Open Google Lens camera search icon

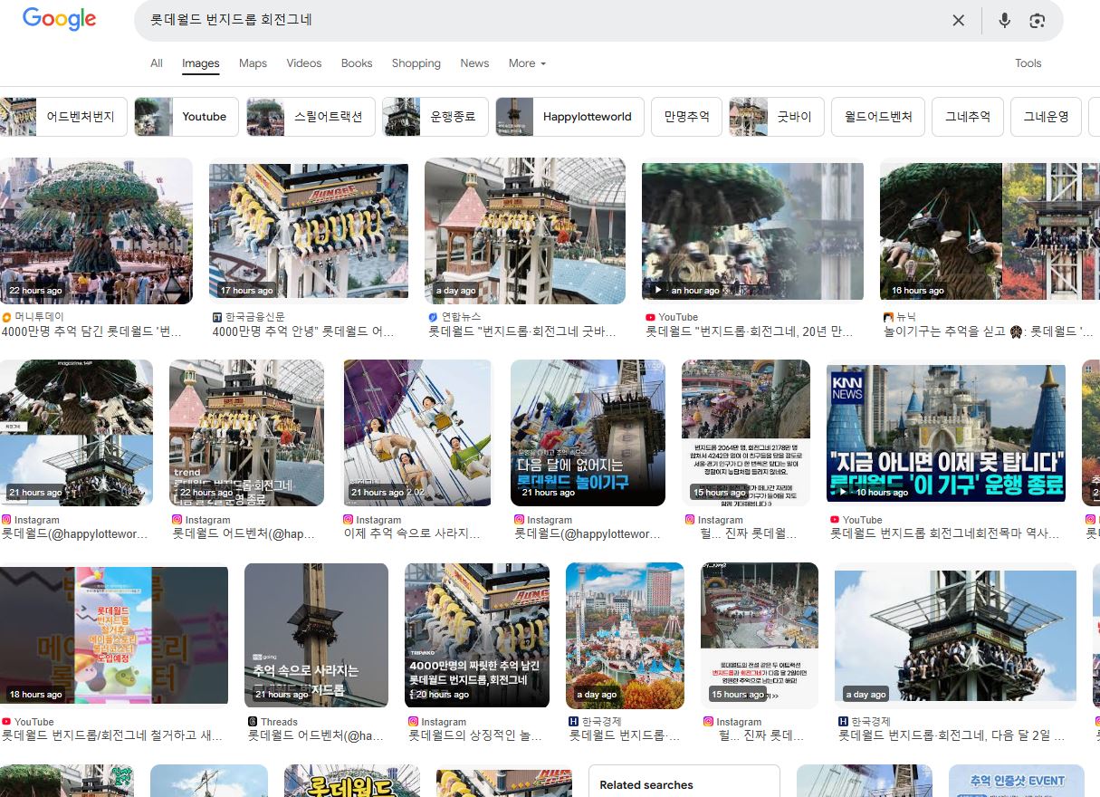(1038, 20)
